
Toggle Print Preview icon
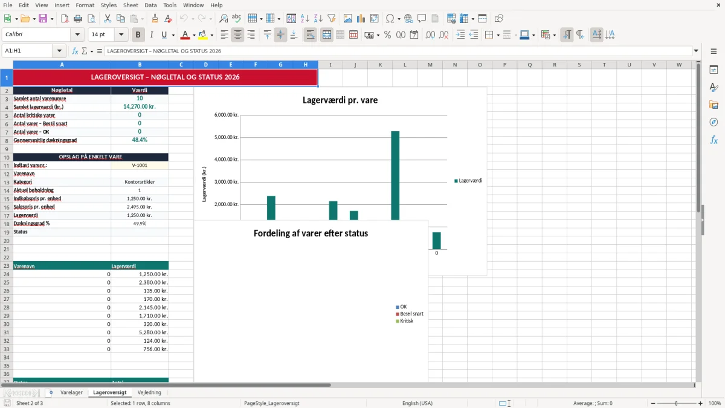(x=91, y=19)
